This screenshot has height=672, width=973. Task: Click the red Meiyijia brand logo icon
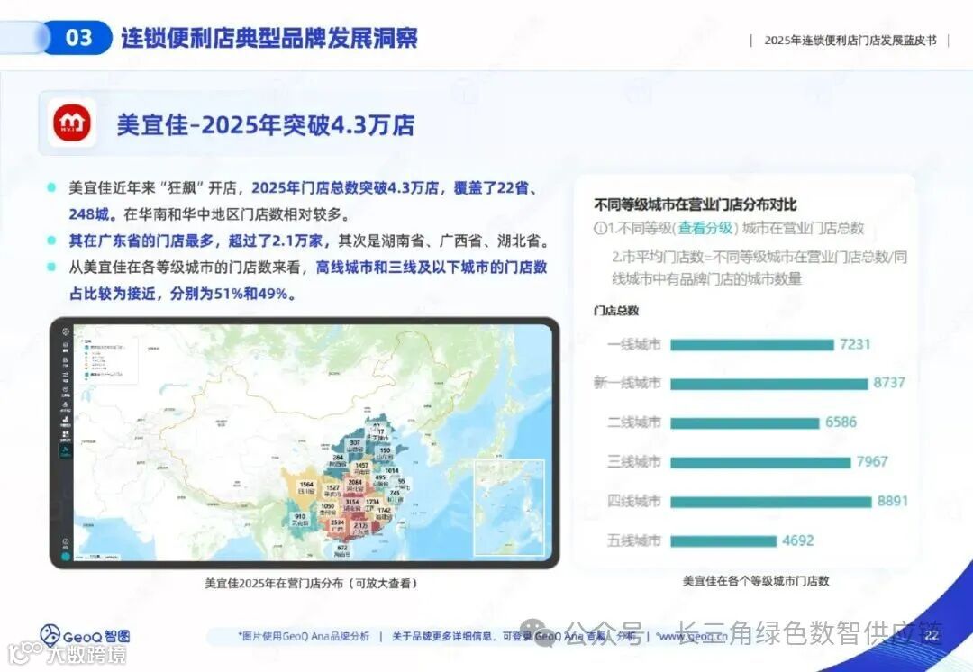click(x=72, y=123)
